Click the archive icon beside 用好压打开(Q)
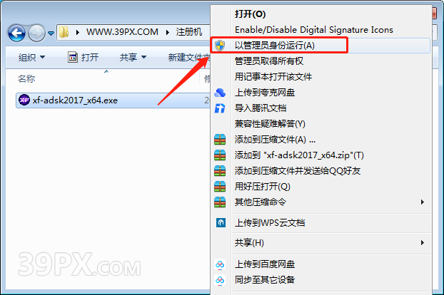 point(220,187)
